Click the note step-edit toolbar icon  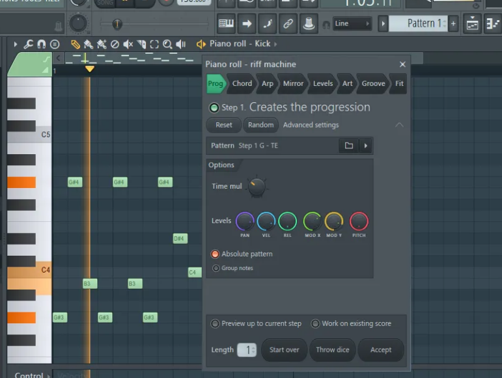(268, 23)
